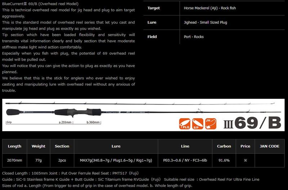Click the 'Field' row label
Screen dimensions: 288x190
(x=152, y=37)
